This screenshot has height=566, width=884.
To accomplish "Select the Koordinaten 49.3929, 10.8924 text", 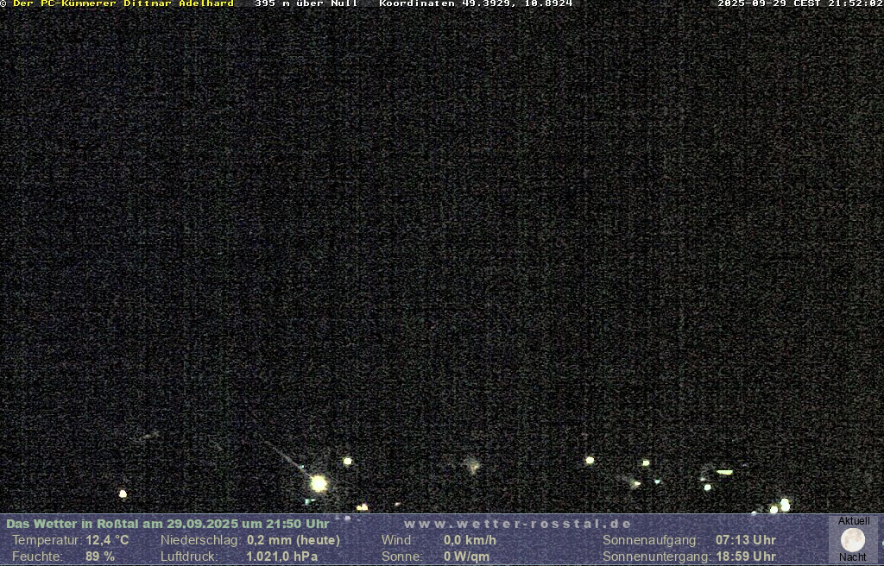I will (x=476, y=4).
